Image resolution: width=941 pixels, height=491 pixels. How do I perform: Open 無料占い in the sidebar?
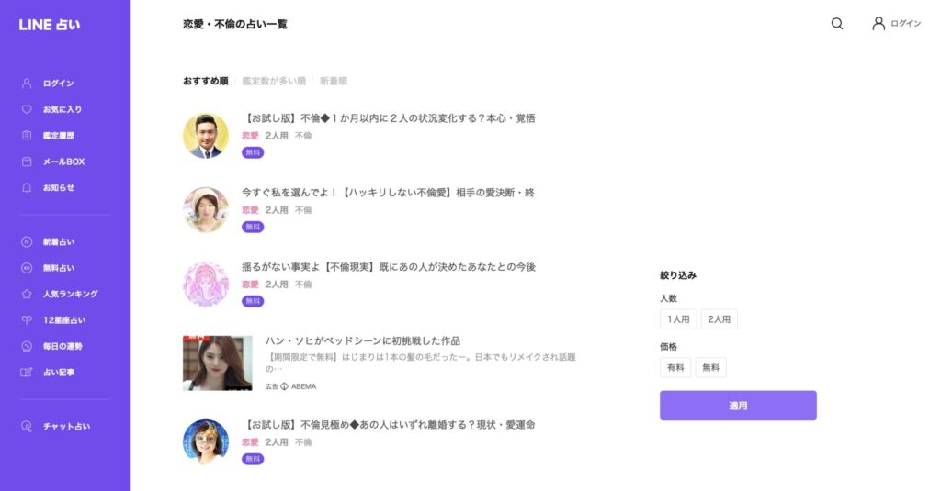tap(59, 268)
